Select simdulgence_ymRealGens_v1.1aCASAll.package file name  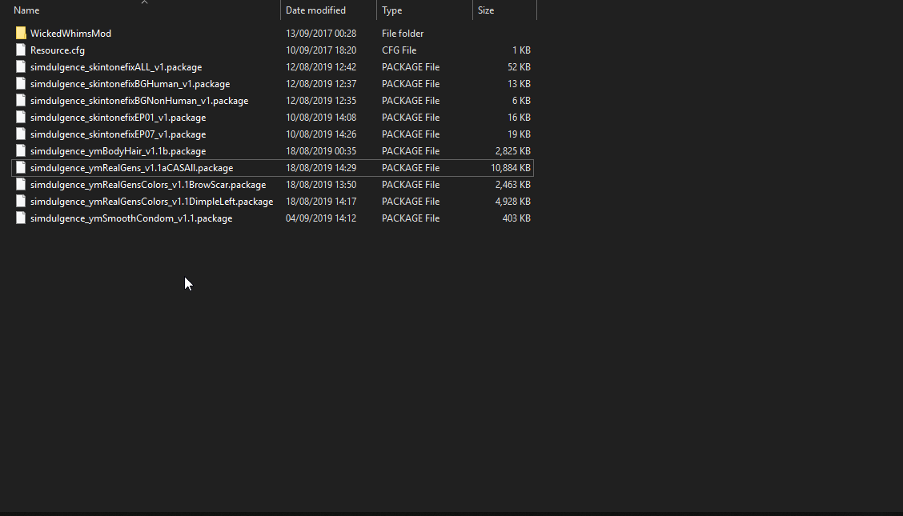click(132, 167)
